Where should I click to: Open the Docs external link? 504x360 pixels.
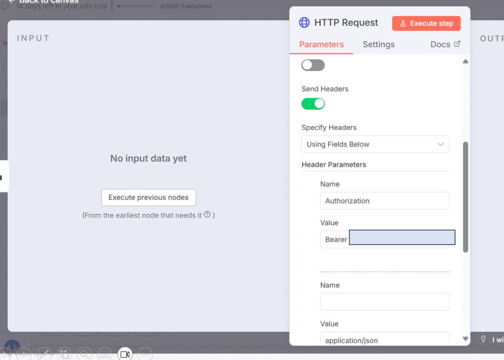pyautogui.click(x=445, y=44)
